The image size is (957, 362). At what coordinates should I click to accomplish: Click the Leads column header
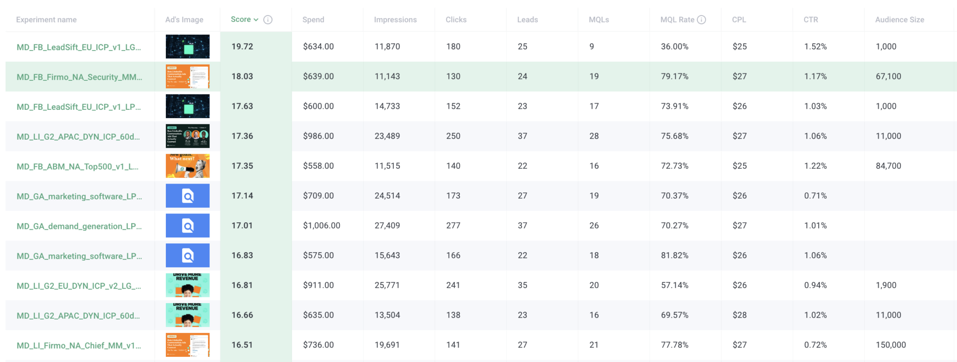(527, 20)
